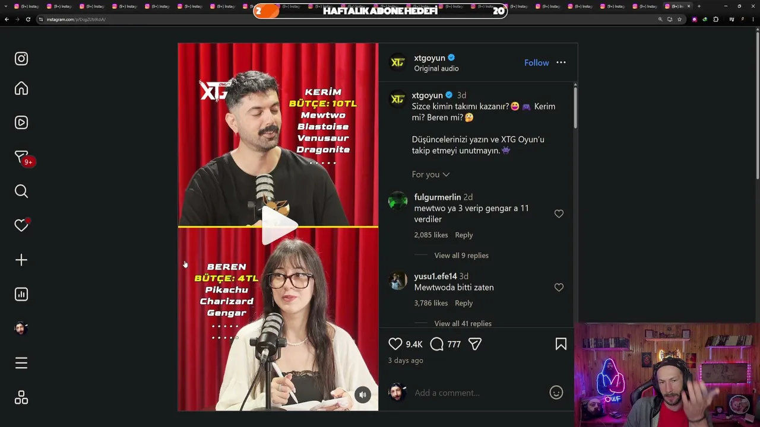Like the post with the heart icon

(395, 344)
